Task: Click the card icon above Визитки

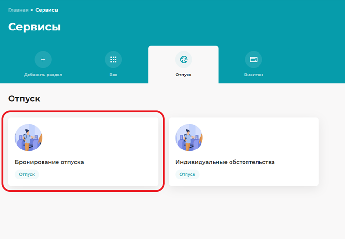Action: (254, 60)
